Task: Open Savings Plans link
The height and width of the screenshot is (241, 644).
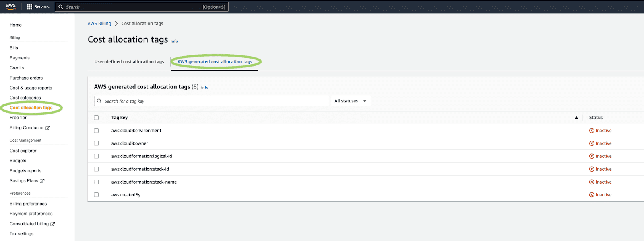Action: (24, 181)
